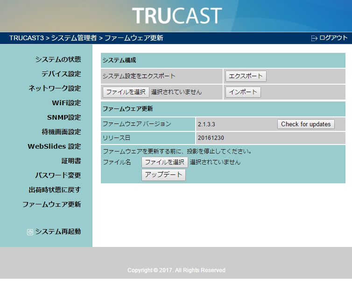Click the firmware version value 2.1.3.3

coord(206,124)
